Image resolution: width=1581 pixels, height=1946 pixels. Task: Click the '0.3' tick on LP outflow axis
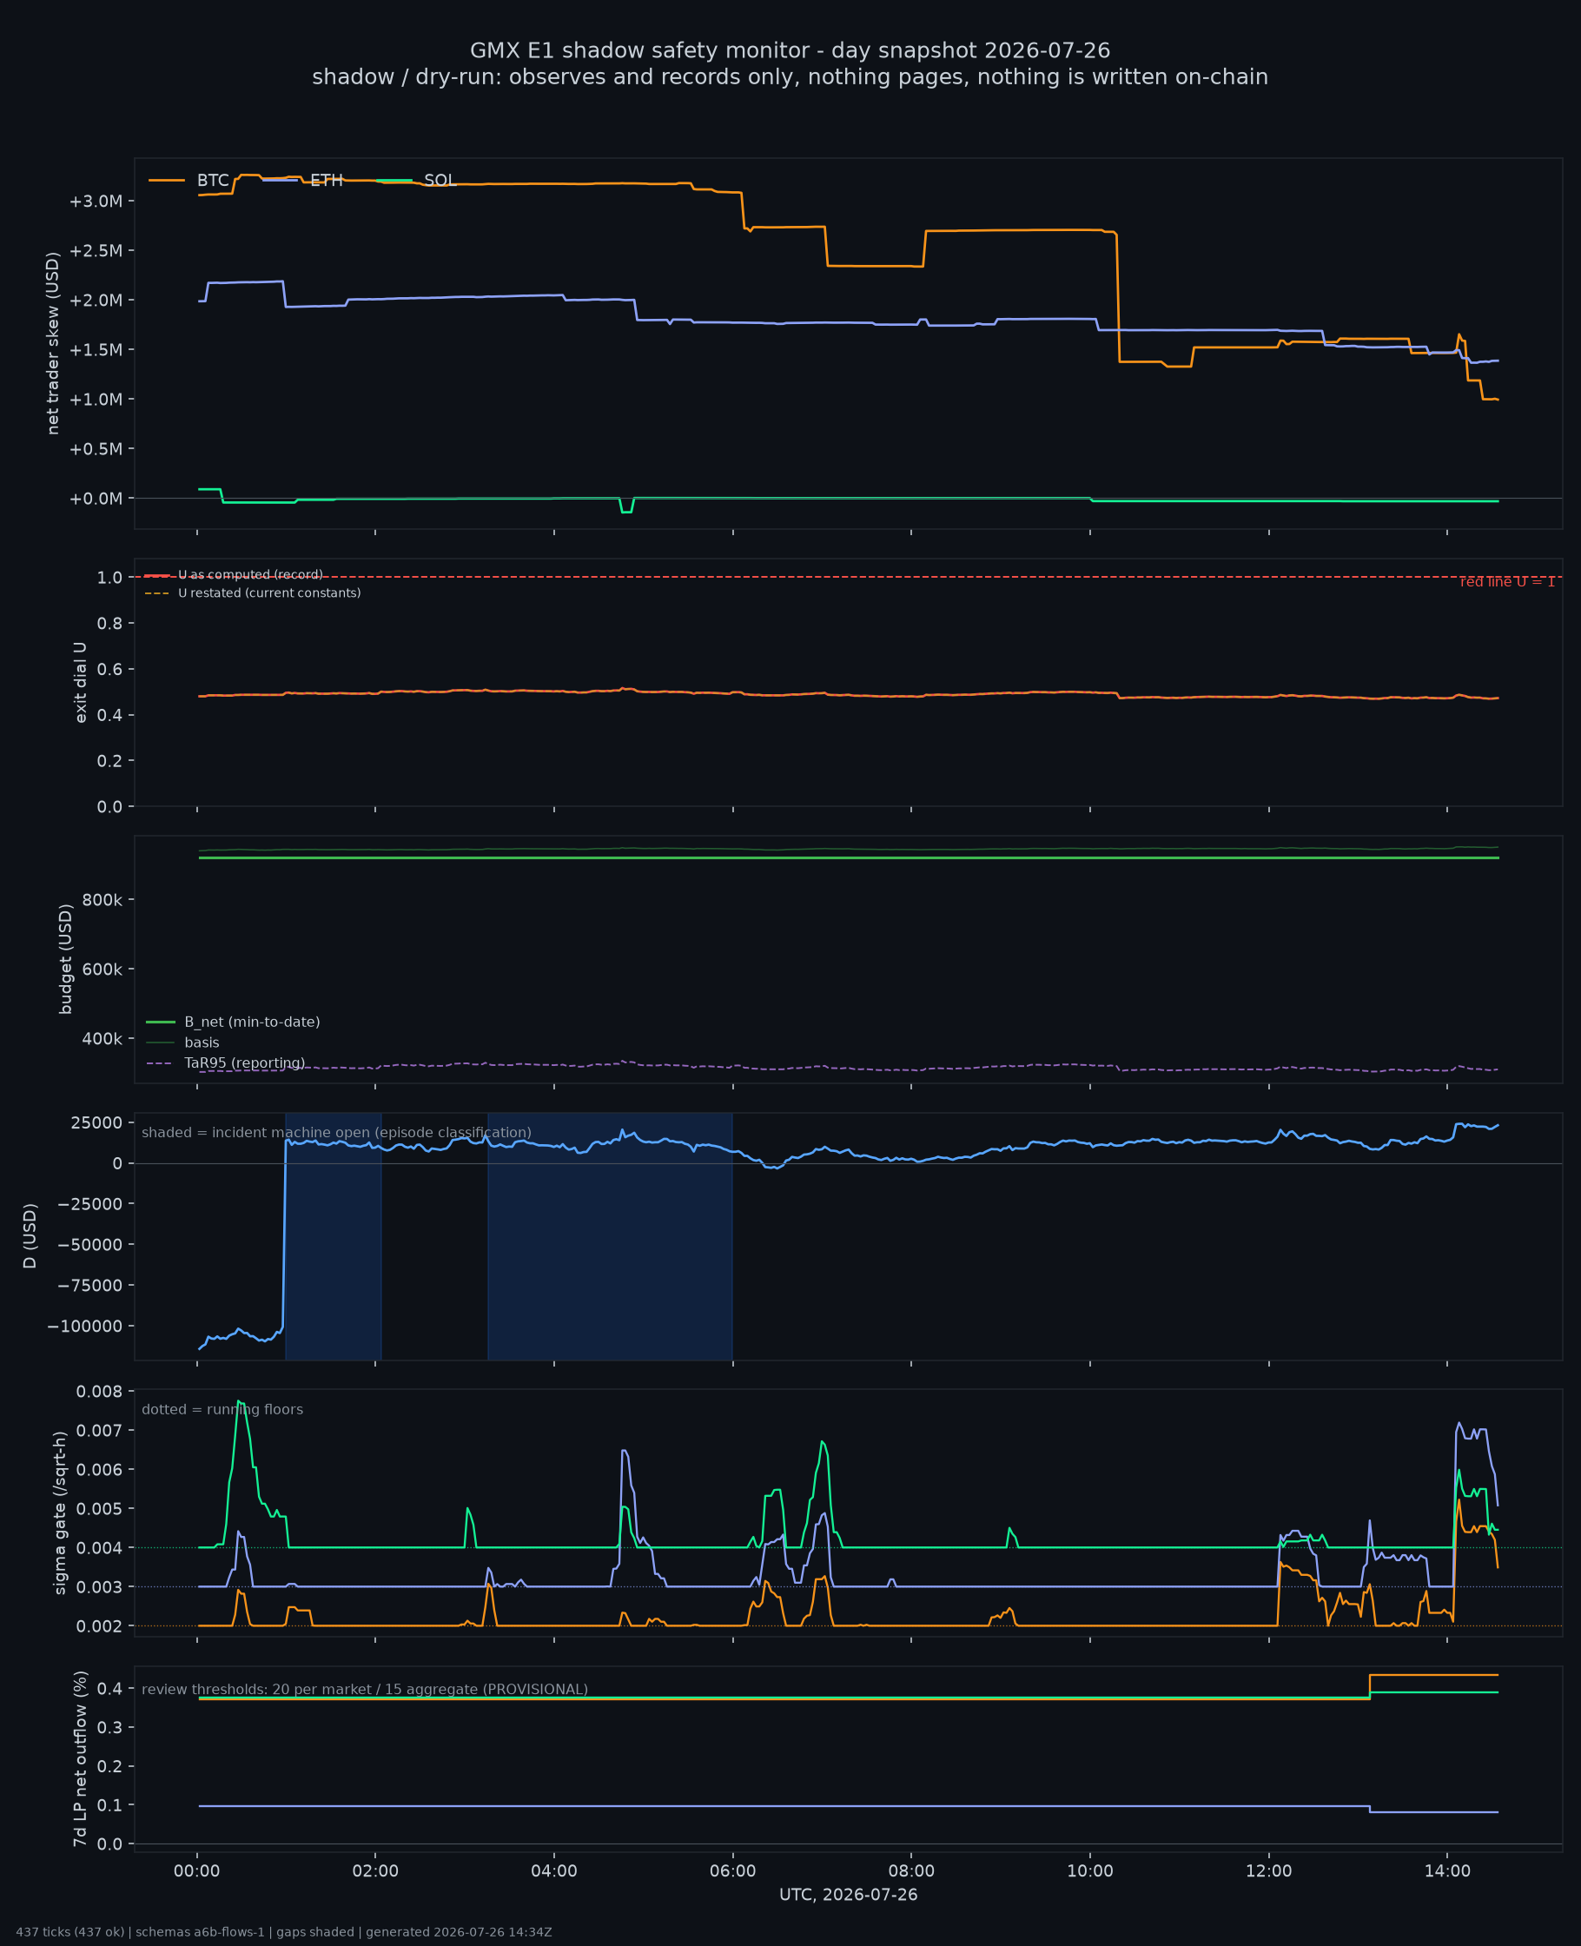(109, 1727)
